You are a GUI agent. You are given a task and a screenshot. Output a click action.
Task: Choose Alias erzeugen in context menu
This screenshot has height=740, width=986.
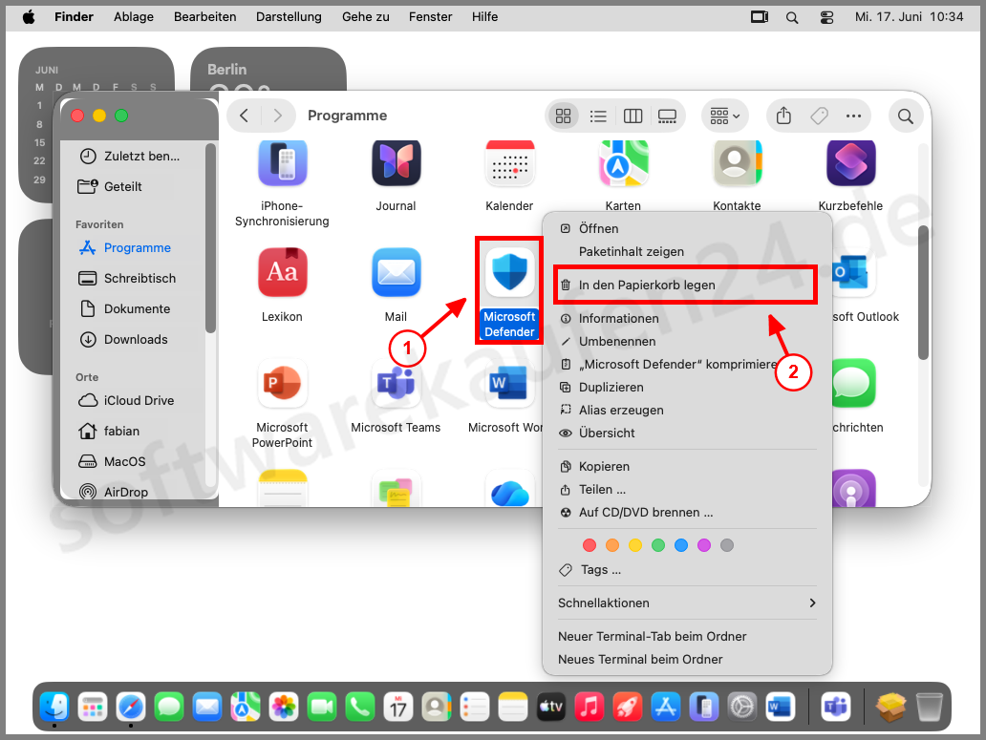(687, 411)
